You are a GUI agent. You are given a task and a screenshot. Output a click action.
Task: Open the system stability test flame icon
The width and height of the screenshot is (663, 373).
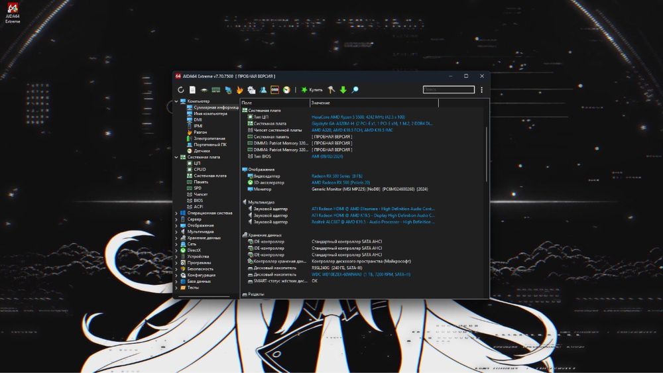pyautogui.click(x=240, y=89)
